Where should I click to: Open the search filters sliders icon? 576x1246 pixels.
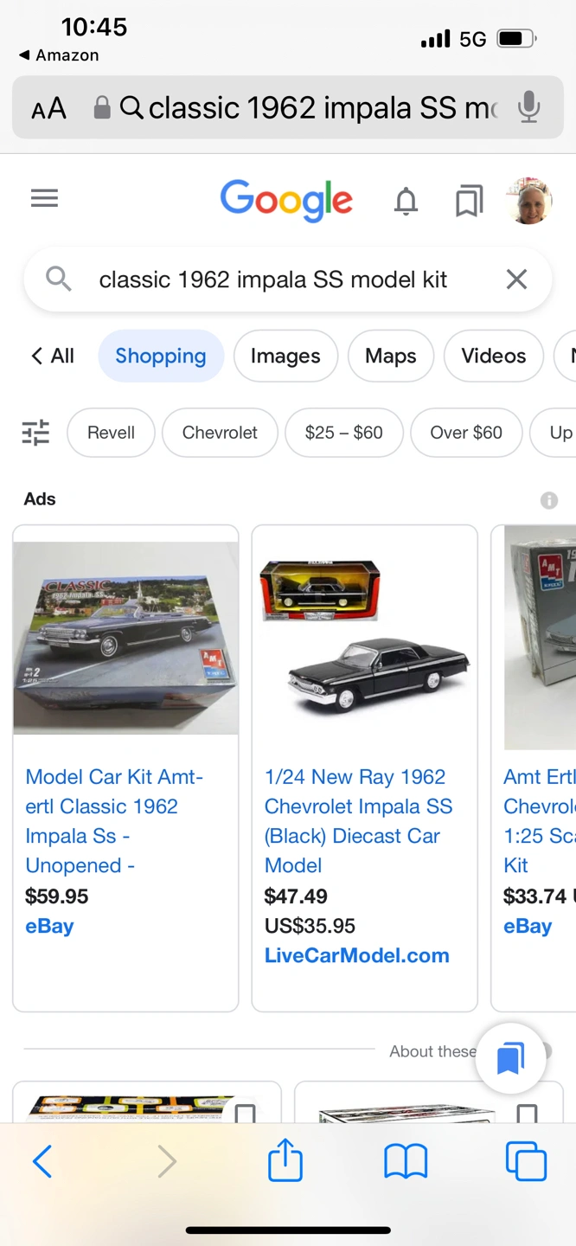click(35, 433)
